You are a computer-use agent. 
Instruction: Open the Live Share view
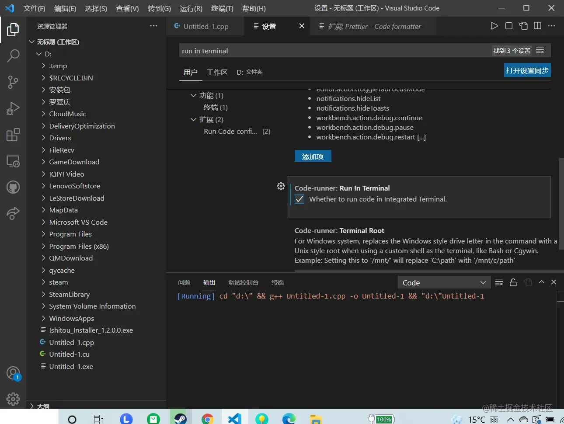[13, 213]
